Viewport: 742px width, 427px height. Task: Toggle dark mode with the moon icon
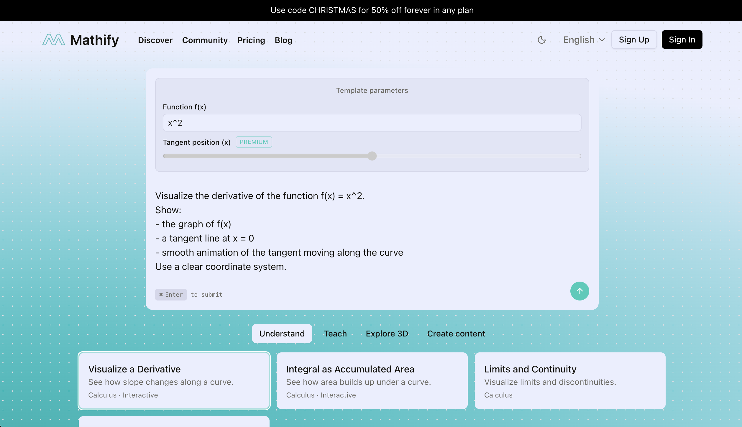point(541,40)
